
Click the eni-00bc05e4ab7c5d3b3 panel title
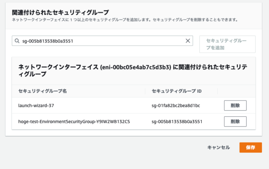[x=133, y=70]
